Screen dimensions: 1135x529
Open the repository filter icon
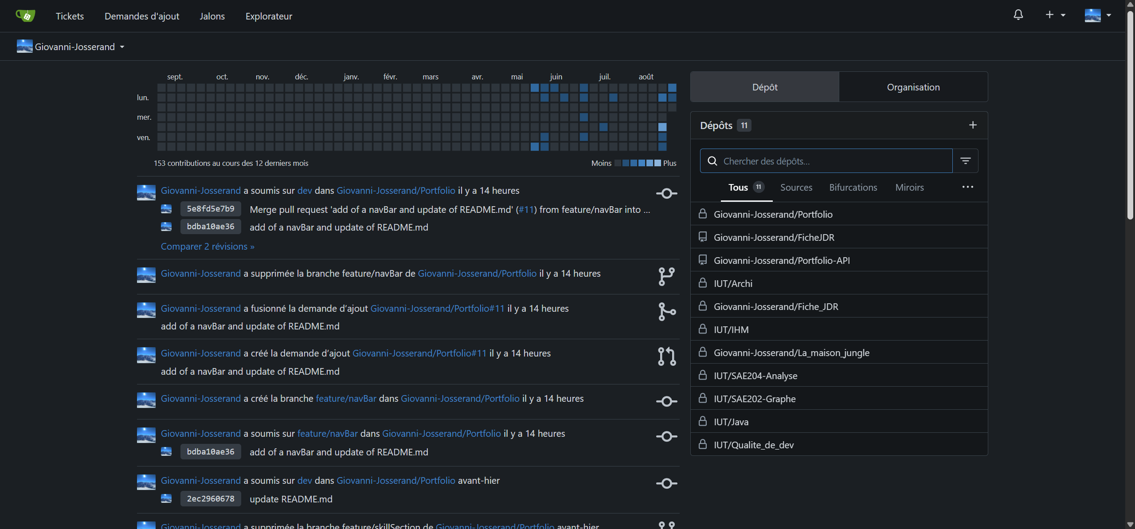965,161
